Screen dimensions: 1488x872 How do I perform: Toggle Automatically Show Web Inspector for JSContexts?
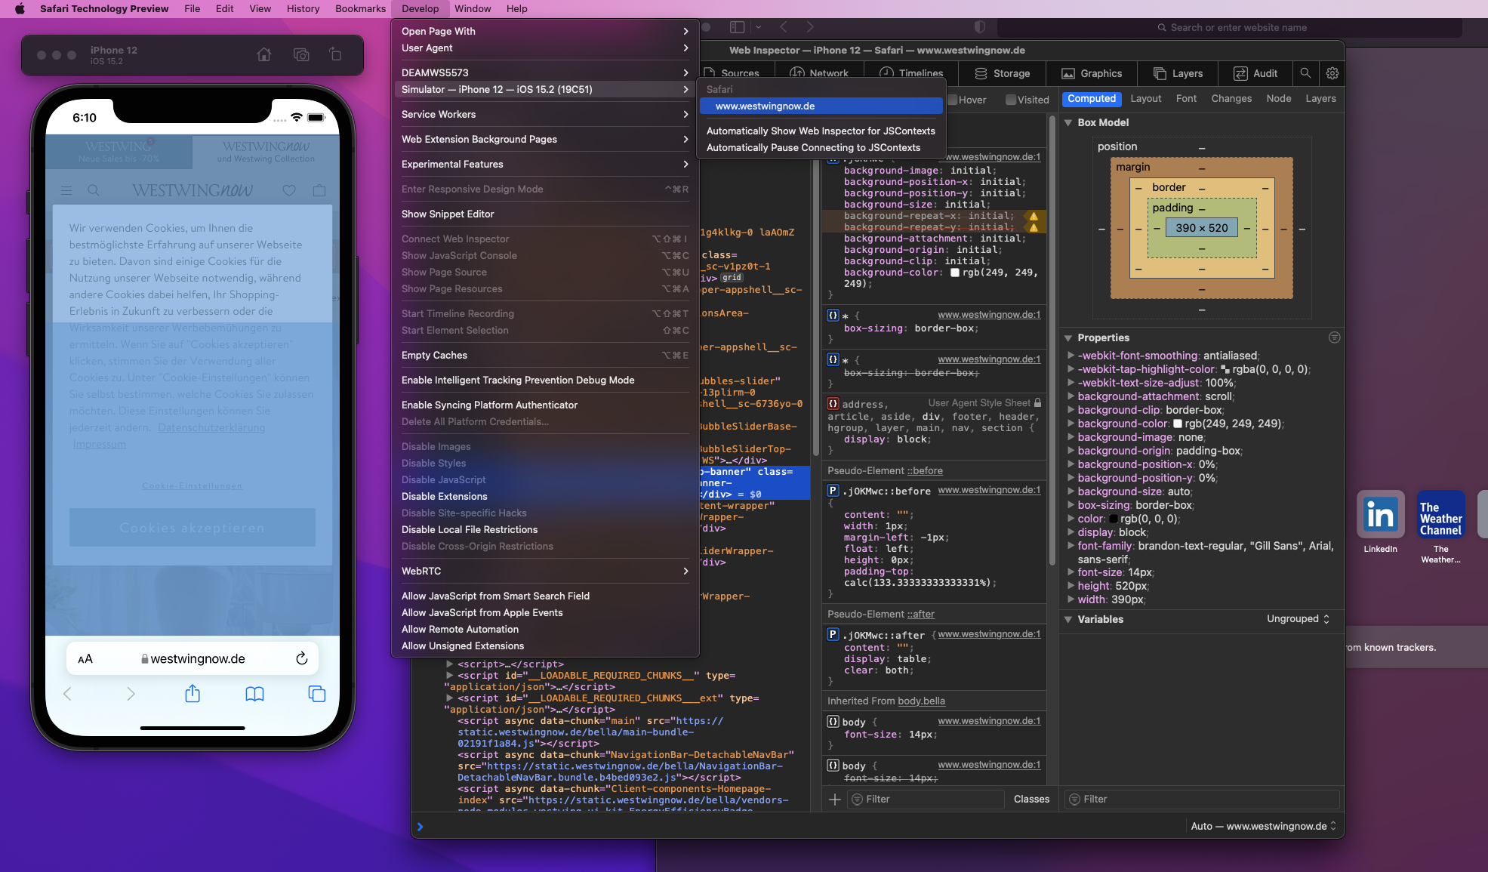pyautogui.click(x=821, y=131)
